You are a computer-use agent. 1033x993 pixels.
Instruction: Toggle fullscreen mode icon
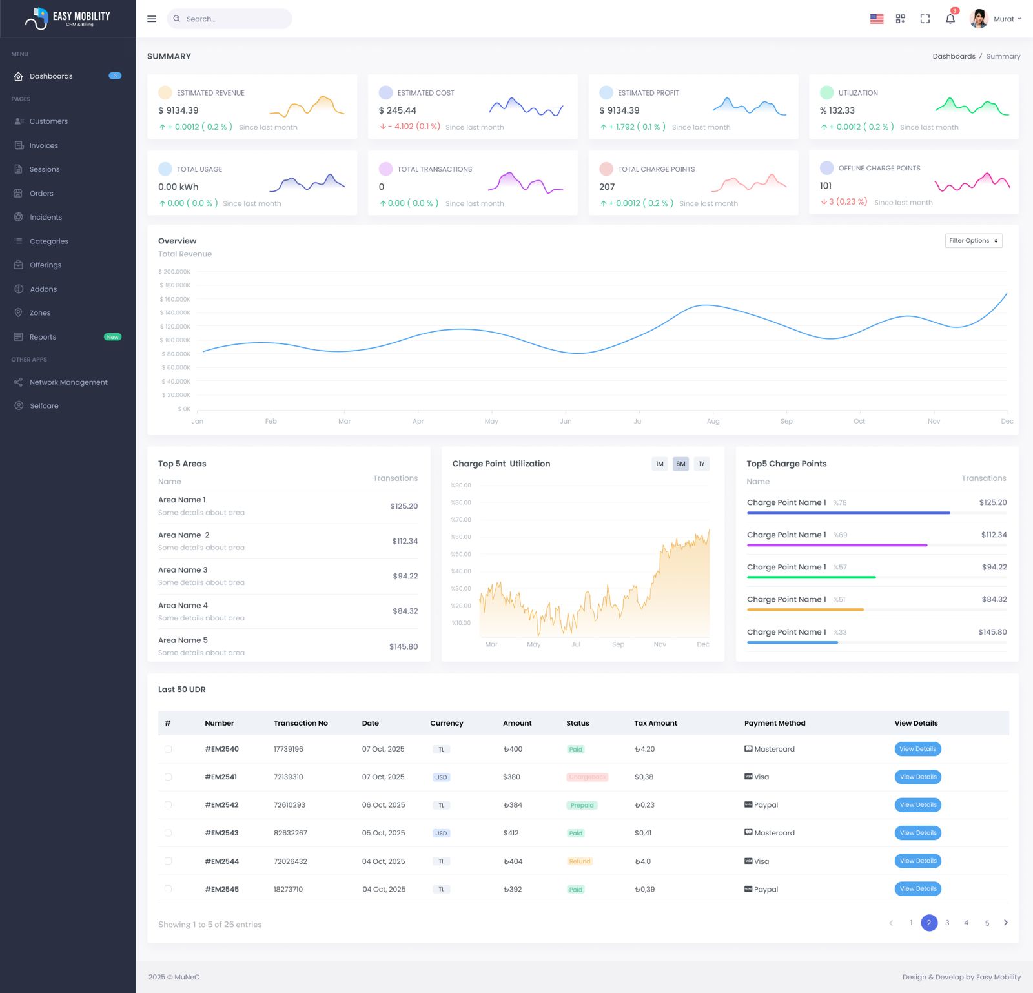pyautogui.click(x=925, y=19)
